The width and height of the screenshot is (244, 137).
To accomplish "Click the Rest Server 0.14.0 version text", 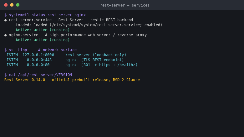I will (x=25, y=80).
